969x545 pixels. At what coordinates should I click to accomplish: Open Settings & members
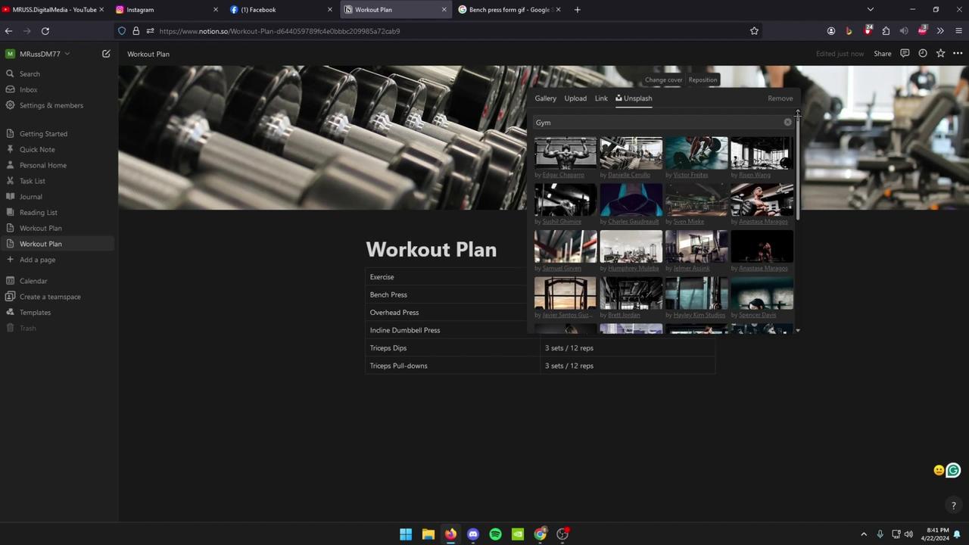51,105
